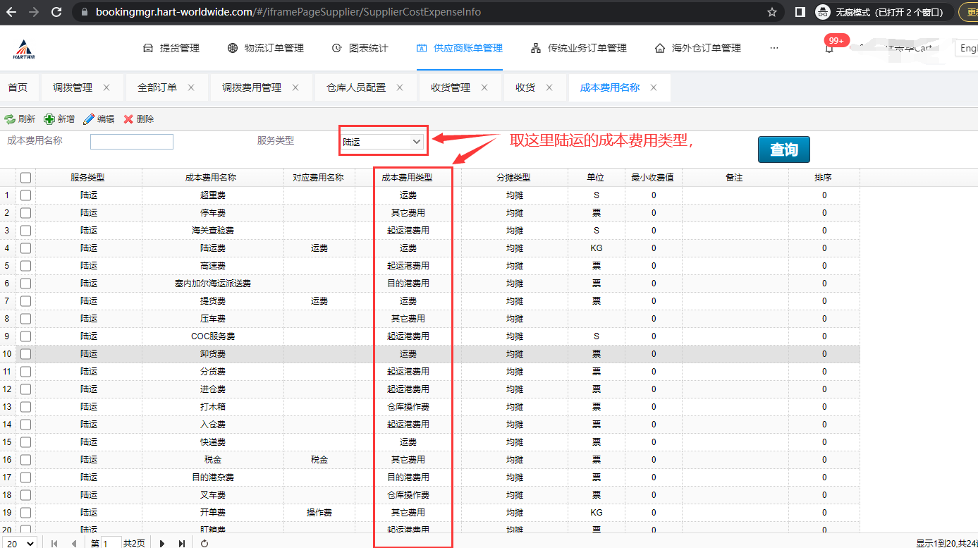
Task: Click the green refresh 刷新 icon
Action: (x=10, y=119)
